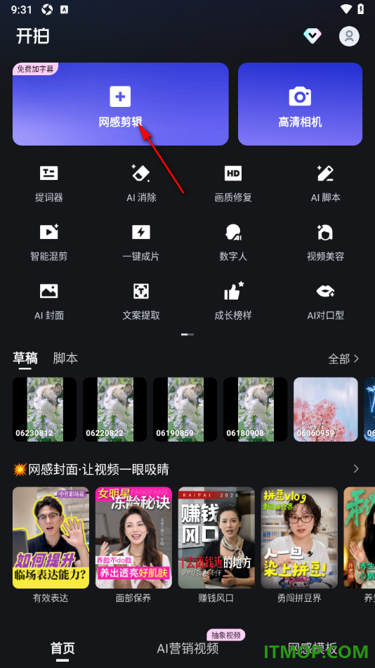Switch to the 脚本 scripts tab

click(65, 359)
